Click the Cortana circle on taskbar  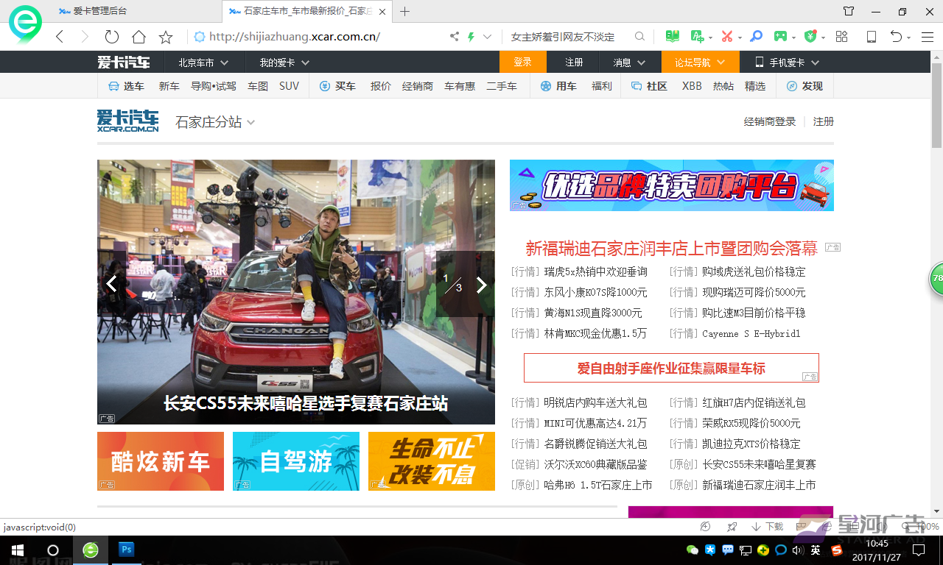click(53, 550)
